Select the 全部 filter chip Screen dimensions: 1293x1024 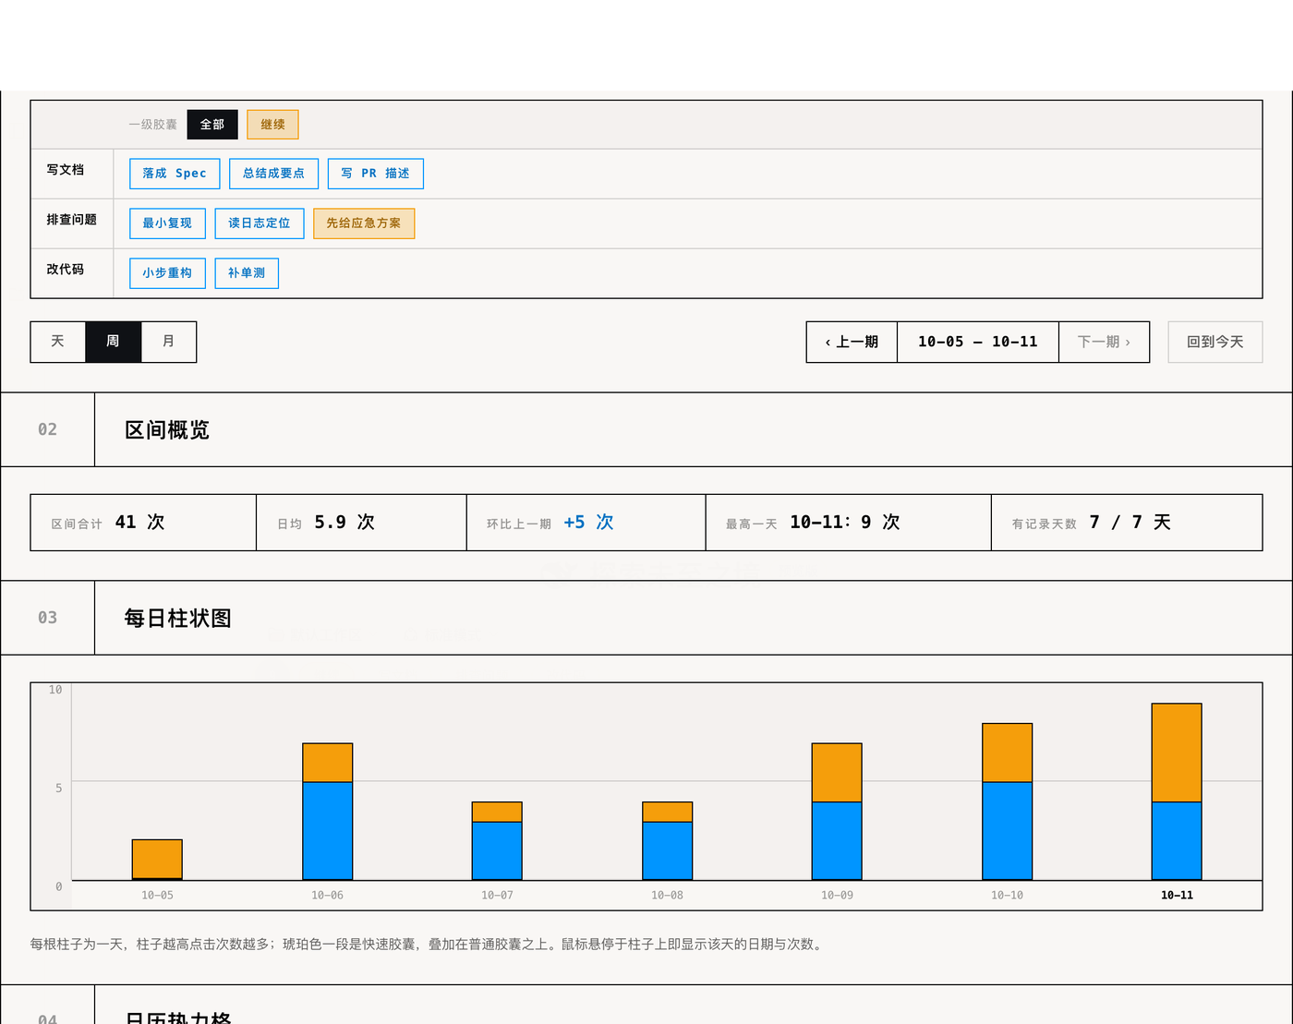[x=212, y=125]
